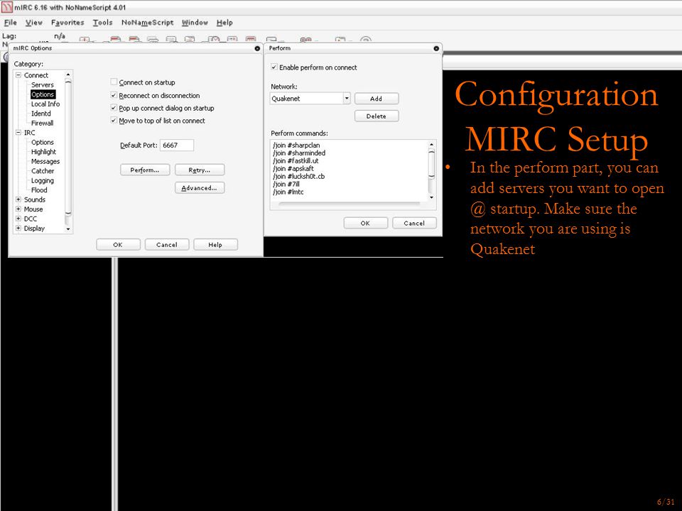Expand the Display category node
The image size is (682, 511).
pyautogui.click(x=18, y=228)
